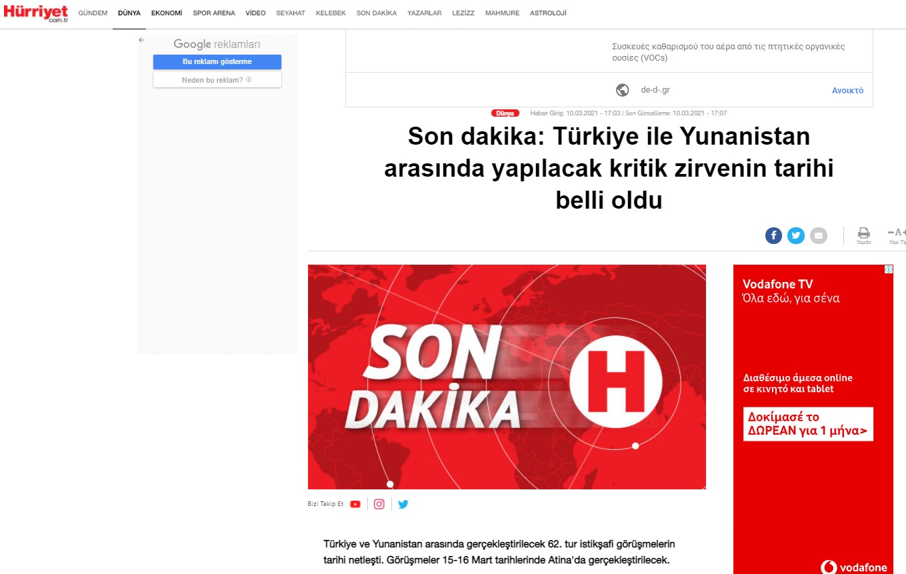Click the Son Dakika article image
Screen dimensions: 906x574
click(507, 377)
